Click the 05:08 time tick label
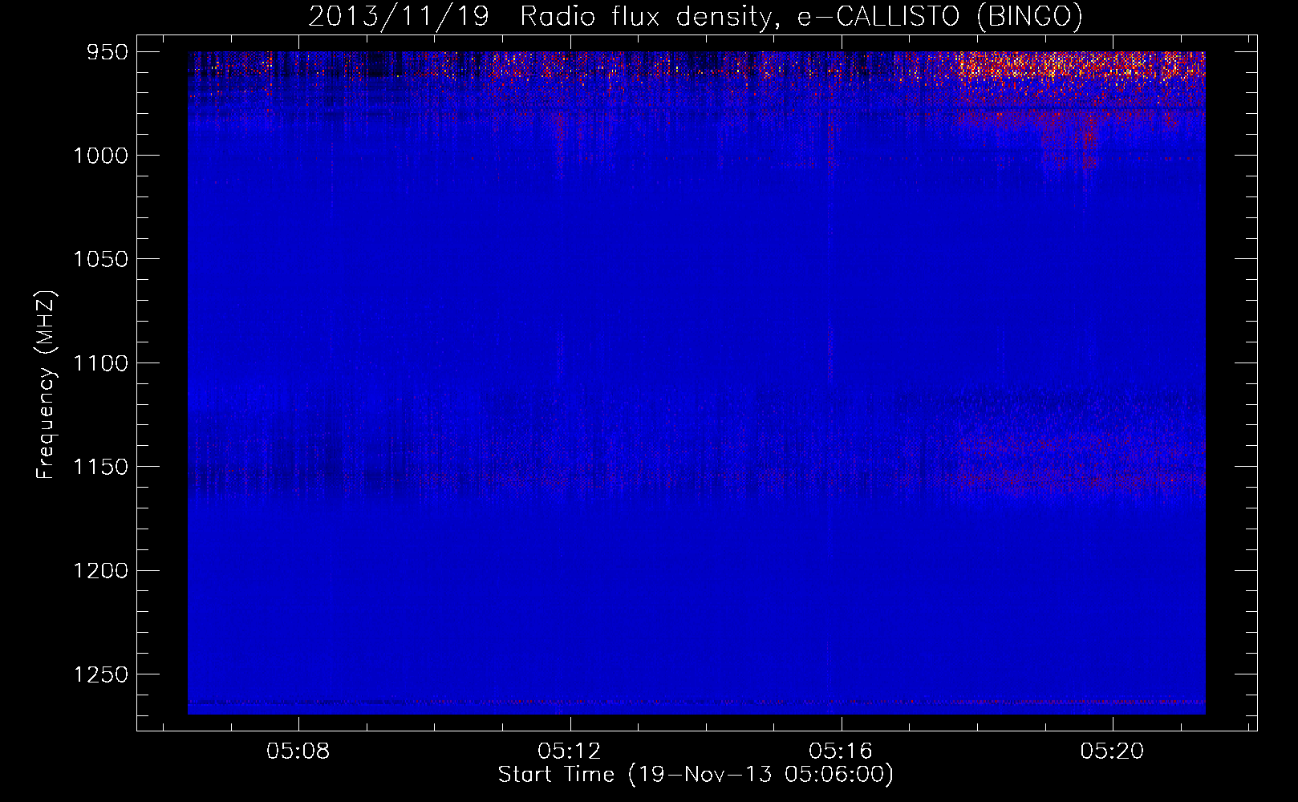The width and height of the screenshot is (1298, 802). [x=298, y=751]
